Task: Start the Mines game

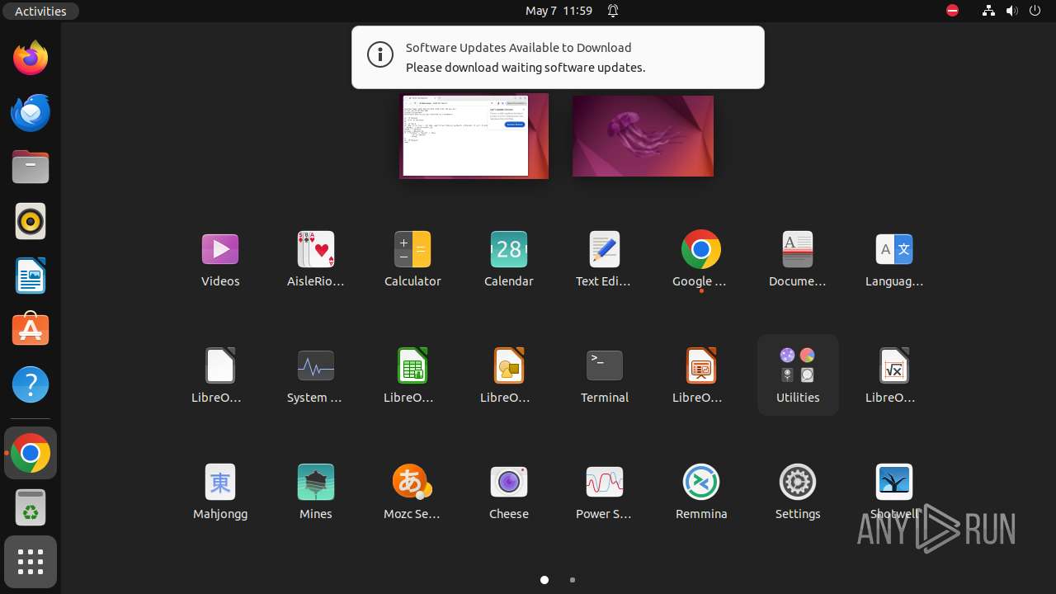Action: tap(316, 492)
